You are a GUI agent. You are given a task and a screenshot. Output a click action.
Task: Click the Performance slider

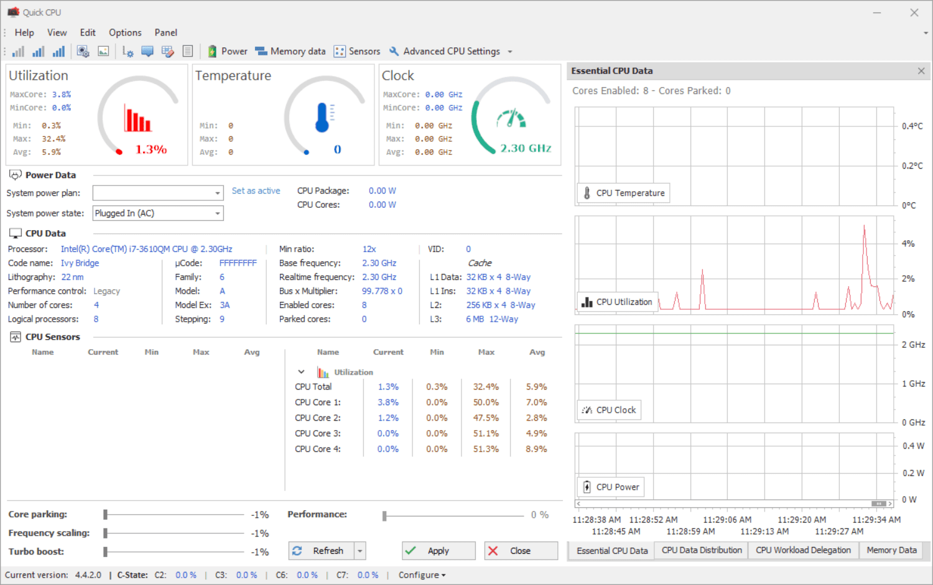tap(453, 515)
